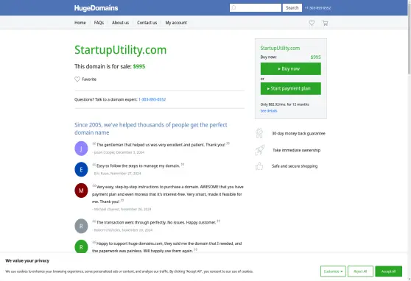411x281 pixels.
Task: Click the rocket immediate ownership icon
Action: tap(259, 150)
